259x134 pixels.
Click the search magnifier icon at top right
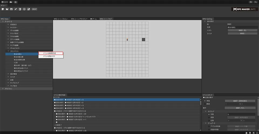point(255,2)
